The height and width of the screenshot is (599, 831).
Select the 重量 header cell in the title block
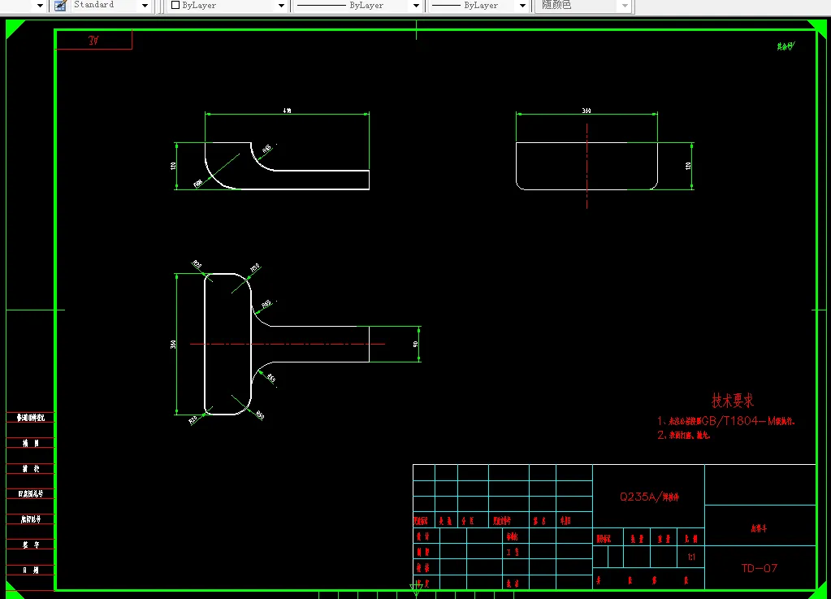point(664,539)
